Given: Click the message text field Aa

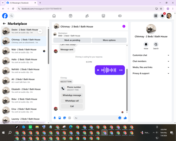Looking at the screenshot, I should click(96, 118).
